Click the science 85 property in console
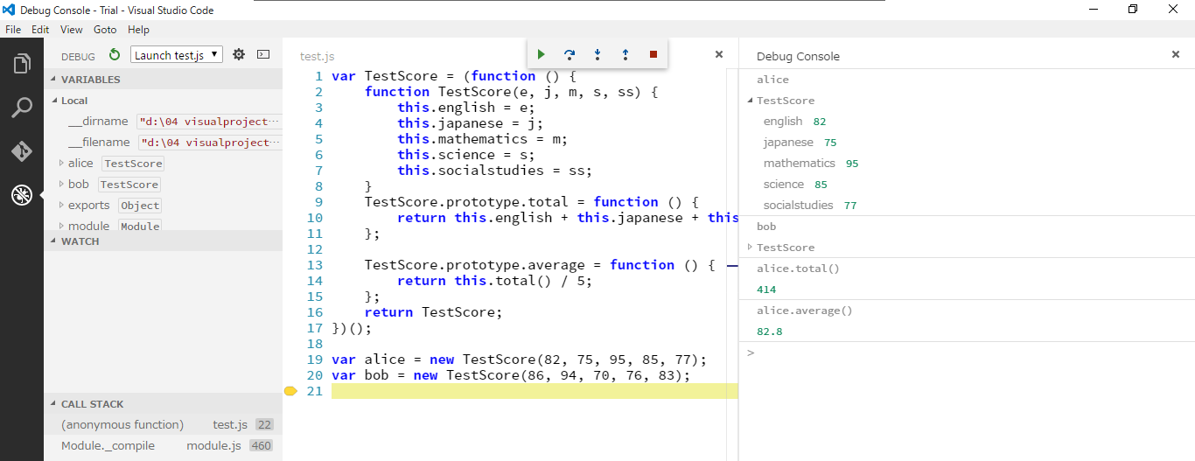The height and width of the screenshot is (461, 1195). click(x=795, y=185)
